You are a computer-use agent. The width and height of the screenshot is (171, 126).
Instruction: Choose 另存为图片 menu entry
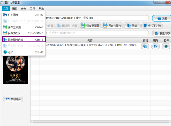[24, 33]
